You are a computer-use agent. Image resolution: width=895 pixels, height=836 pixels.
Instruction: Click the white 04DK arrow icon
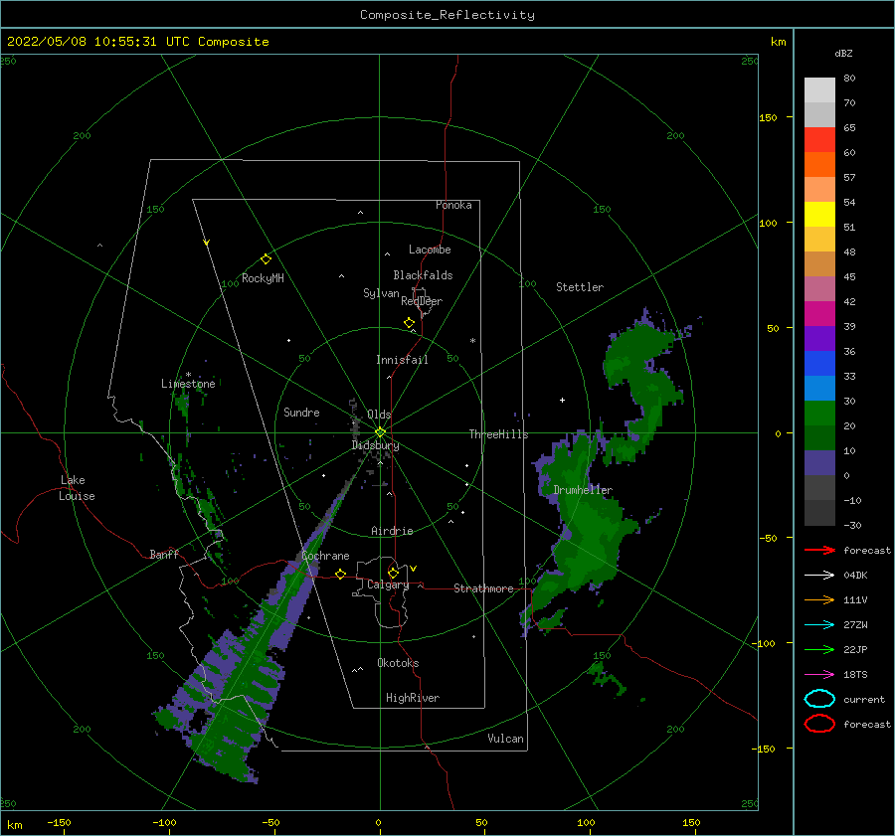click(819, 576)
